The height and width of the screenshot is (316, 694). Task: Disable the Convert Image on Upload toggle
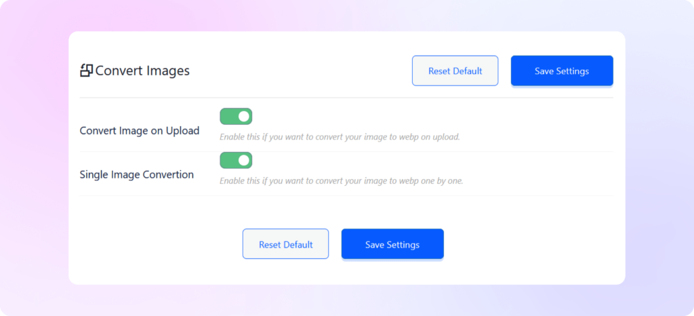click(236, 117)
